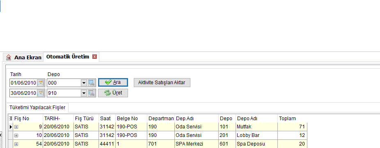Expand row for Fiş No 9
380x148 pixels.
click(16, 126)
